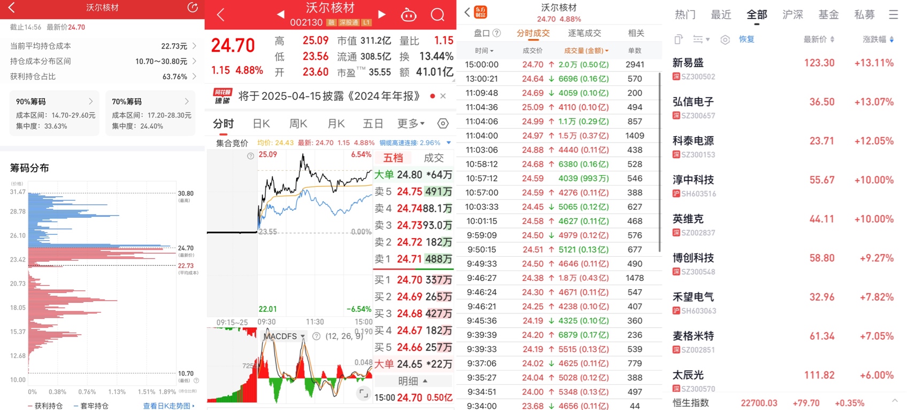907x410 pixels.
Task: Open the watchlist hexagon settings icon left of 恢复
Action: [x=725, y=40]
